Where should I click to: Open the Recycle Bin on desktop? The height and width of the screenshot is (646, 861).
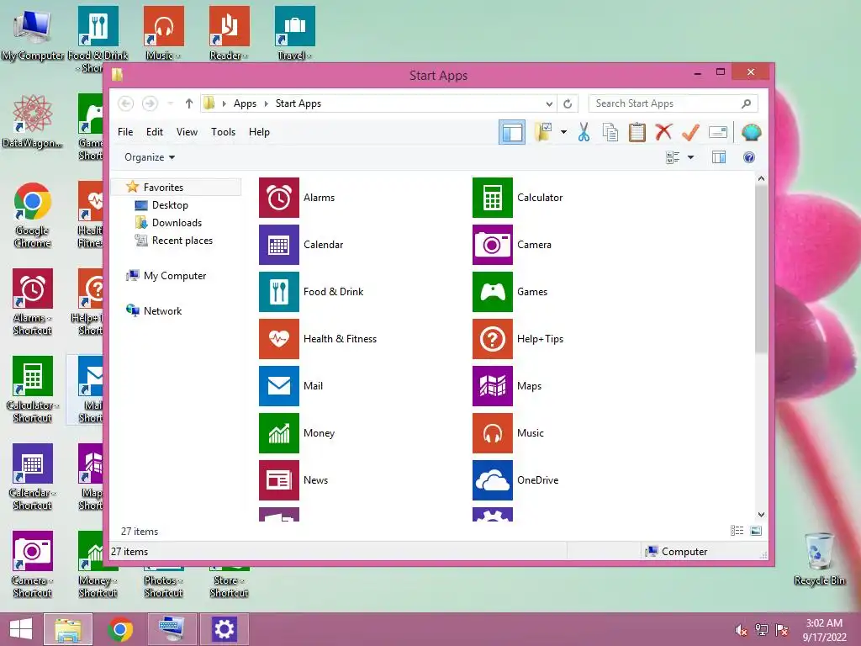point(819,559)
